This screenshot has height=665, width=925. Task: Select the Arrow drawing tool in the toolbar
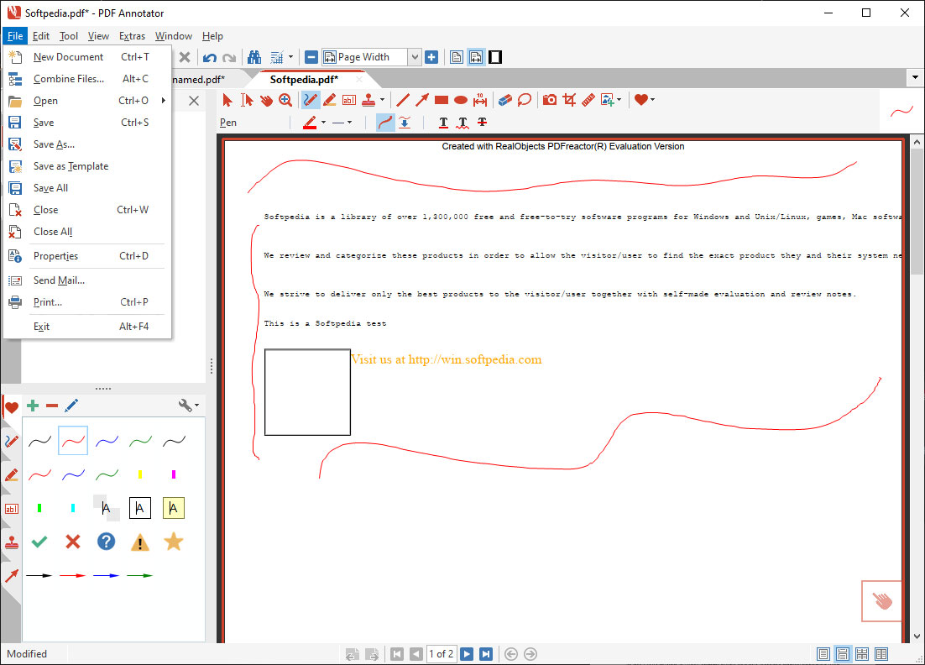tap(422, 100)
